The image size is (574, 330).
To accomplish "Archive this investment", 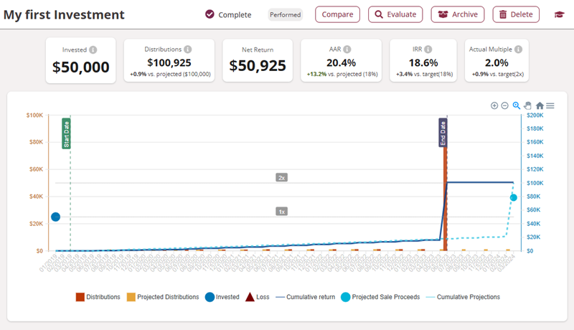I will click(x=458, y=14).
